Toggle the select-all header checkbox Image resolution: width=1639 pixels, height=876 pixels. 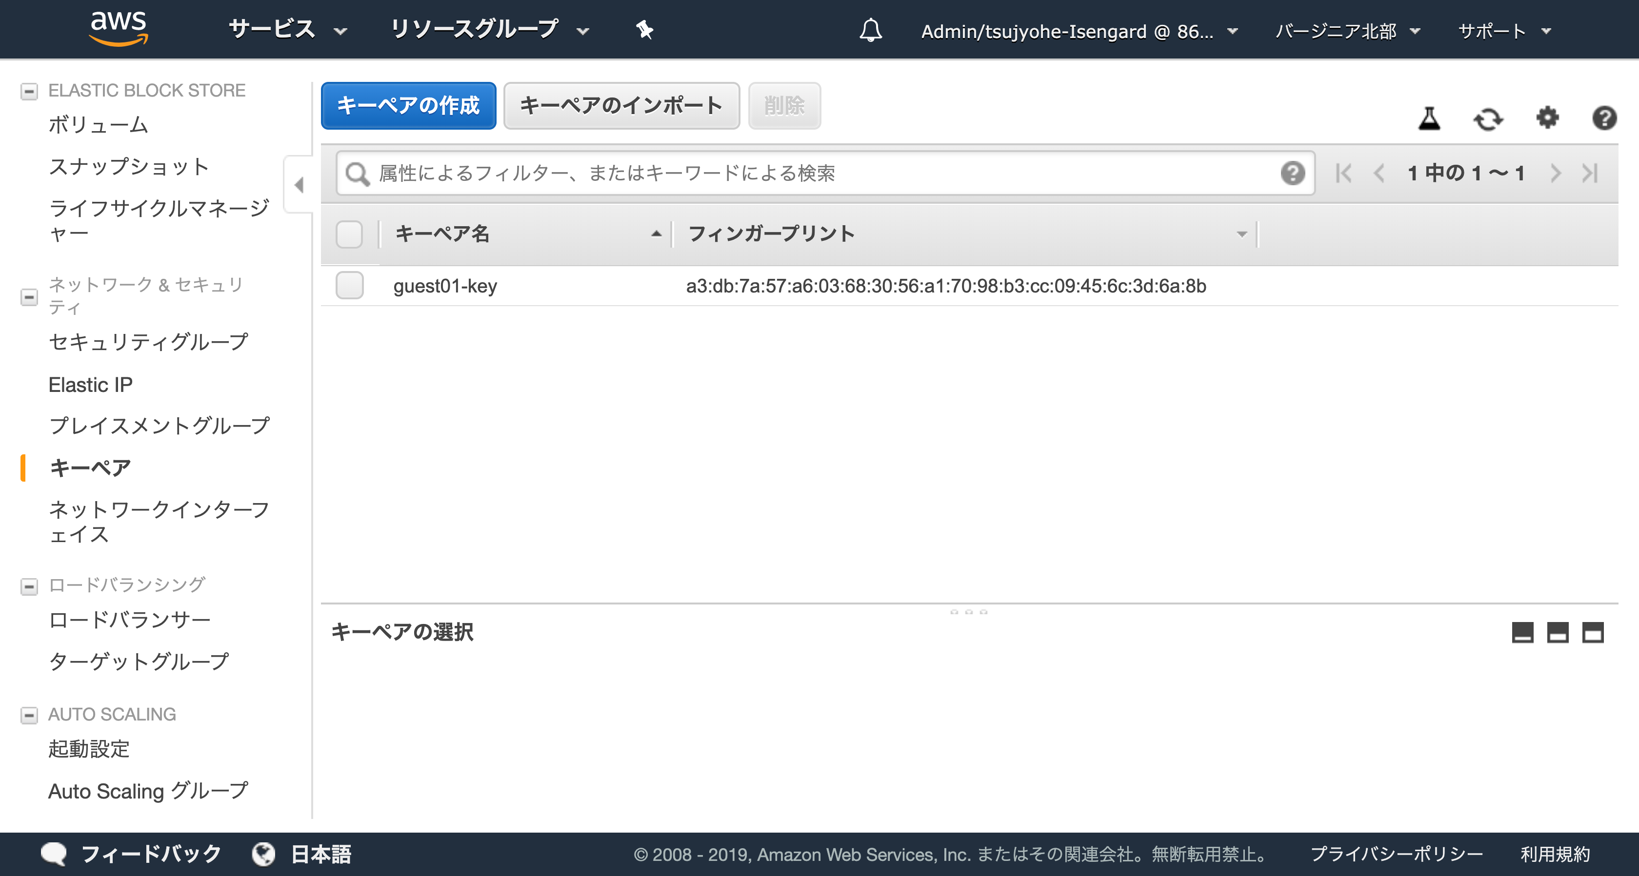[349, 234]
